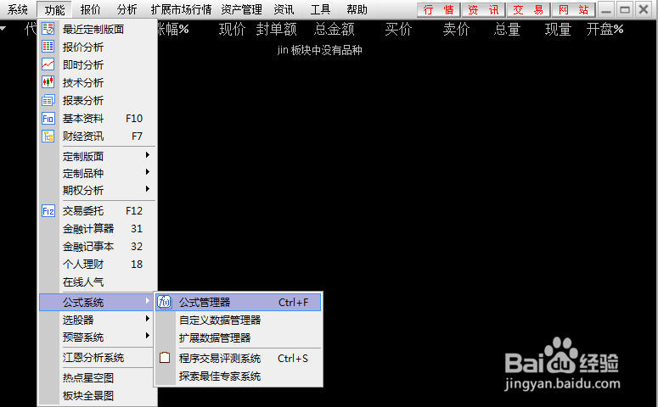Click the 买价 column header
The height and width of the screenshot is (407, 658).
pos(399,30)
